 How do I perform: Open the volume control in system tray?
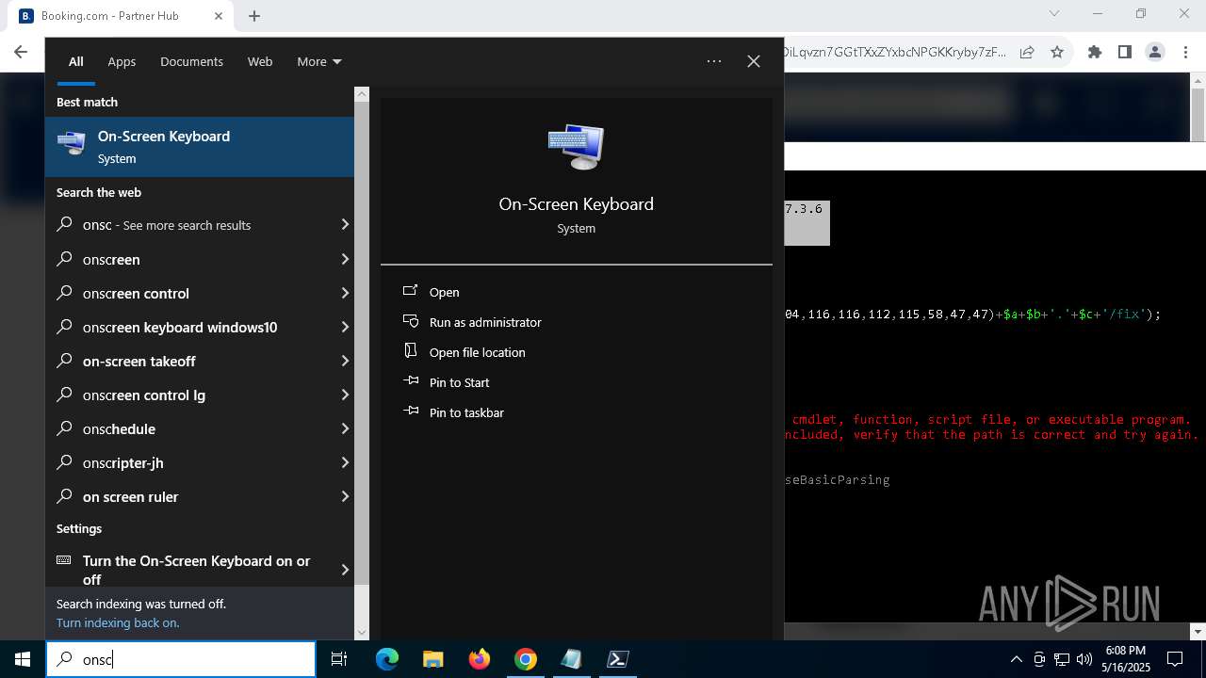(1084, 659)
